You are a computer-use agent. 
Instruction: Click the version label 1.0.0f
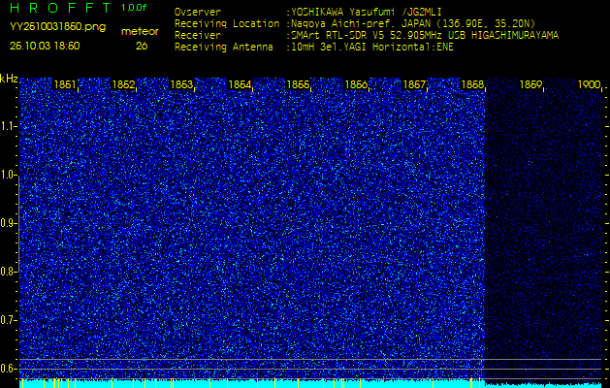pyautogui.click(x=134, y=8)
